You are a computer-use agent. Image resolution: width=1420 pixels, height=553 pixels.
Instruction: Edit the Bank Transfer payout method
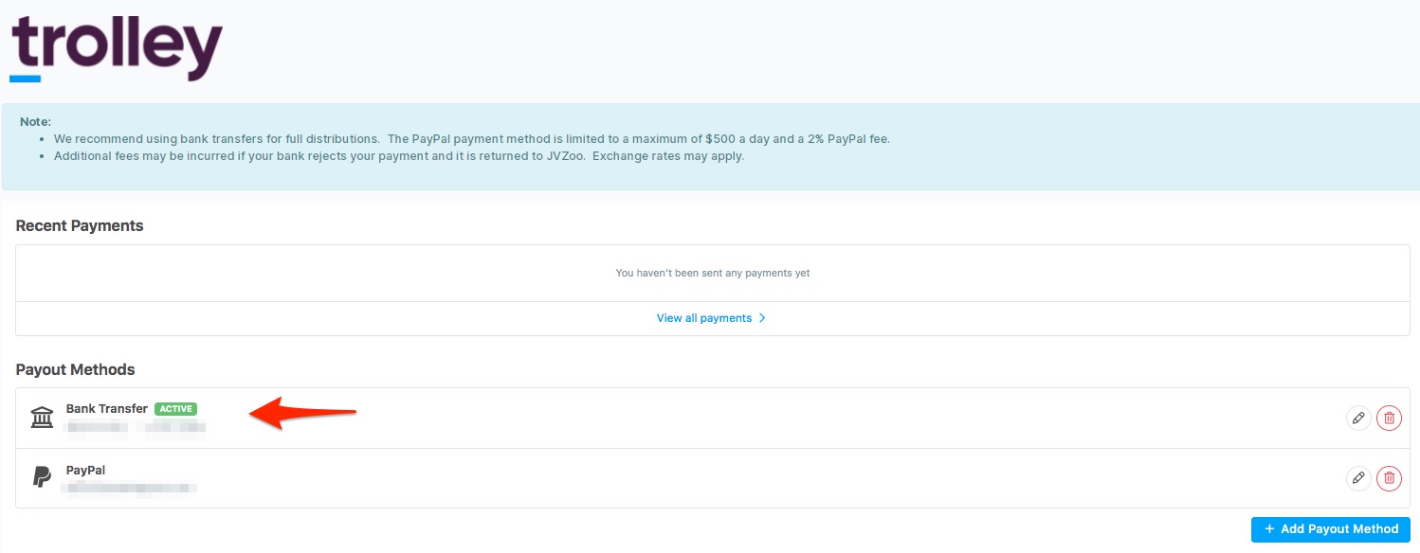click(x=1358, y=419)
